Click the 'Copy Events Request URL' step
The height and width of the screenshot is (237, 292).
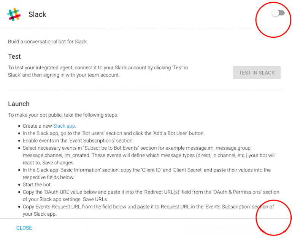[148, 210]
